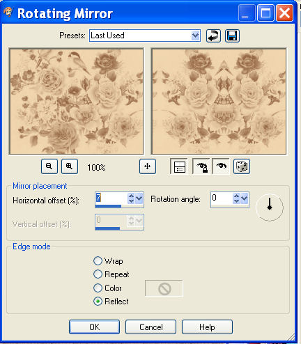Click the randomize parameters dice icon
Screen dimensions: 301x344
coord(242,166)
